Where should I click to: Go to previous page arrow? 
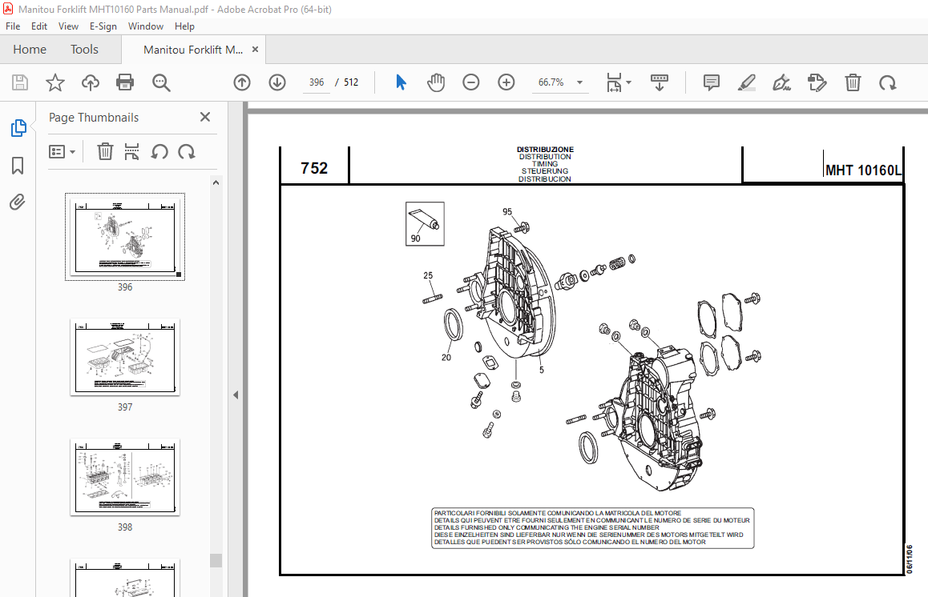(x=242, y=82)
